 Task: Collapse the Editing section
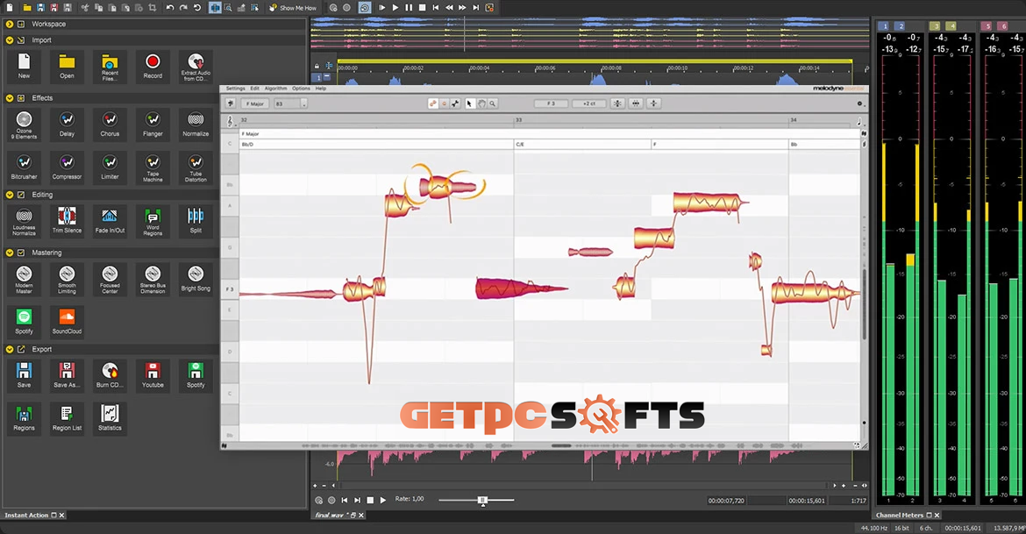(9, 195)
